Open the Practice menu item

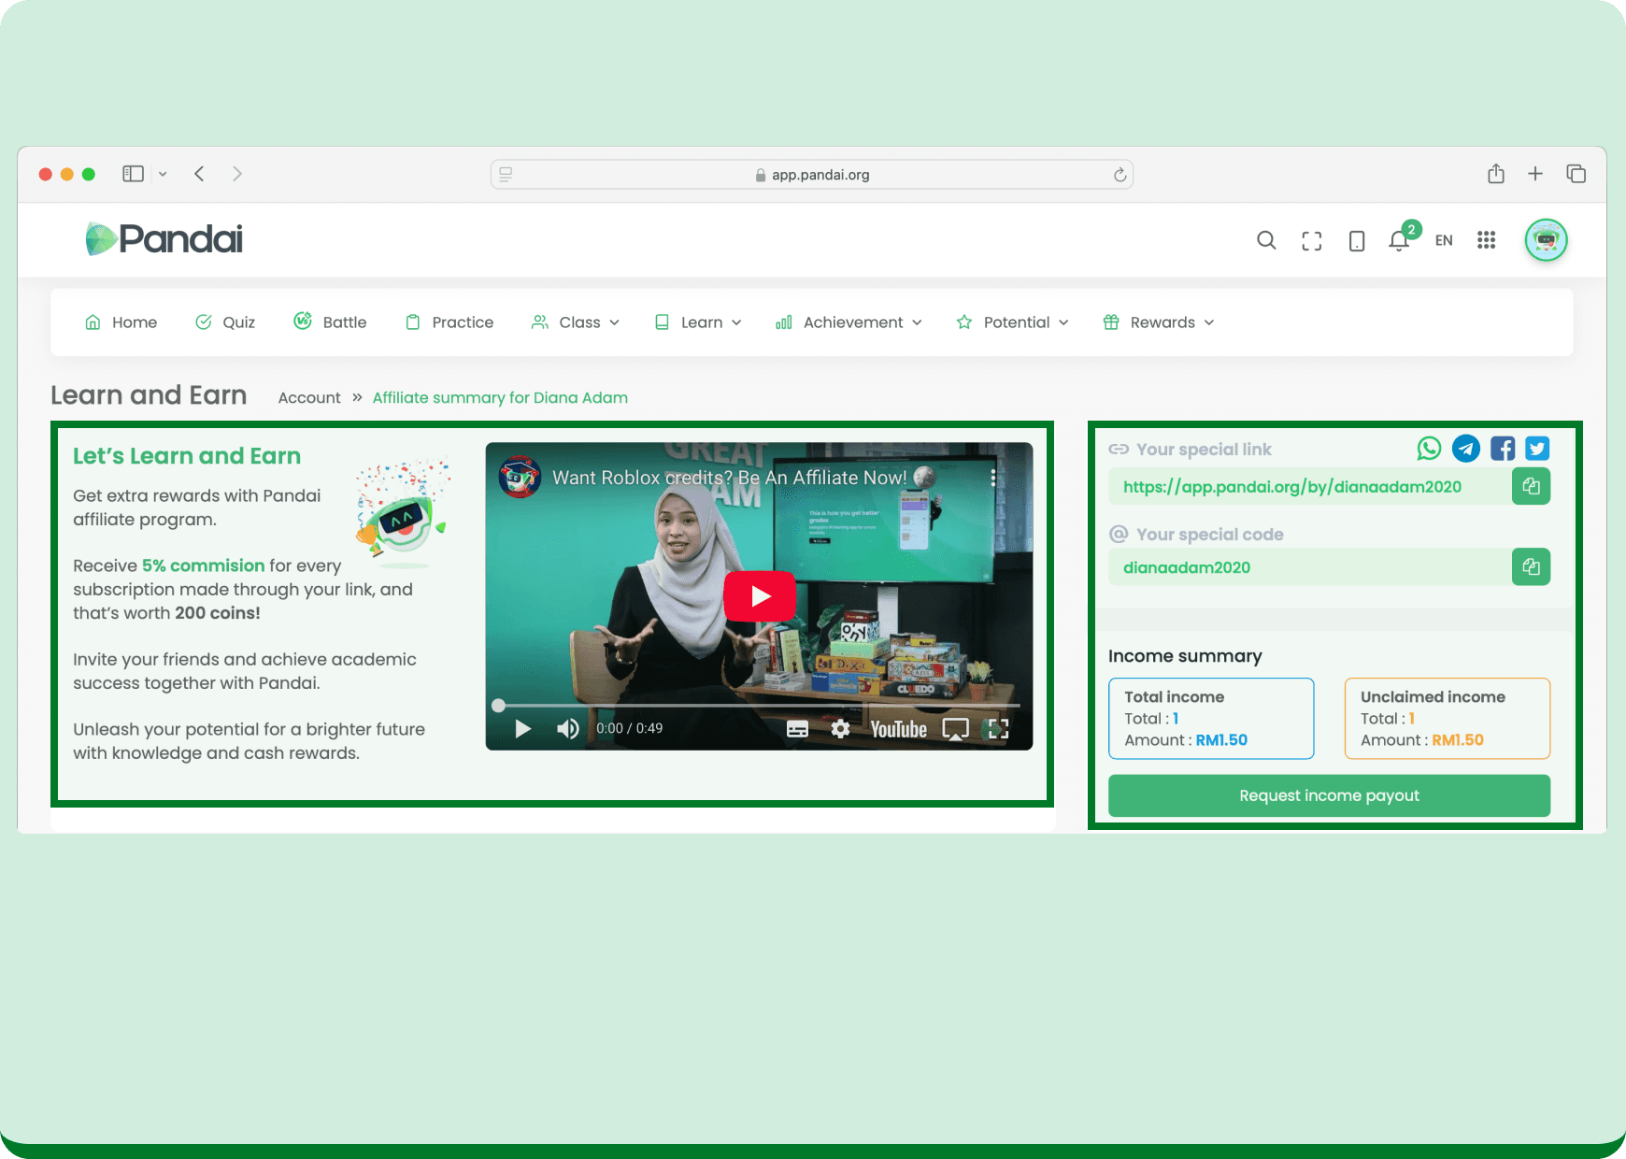449,322
